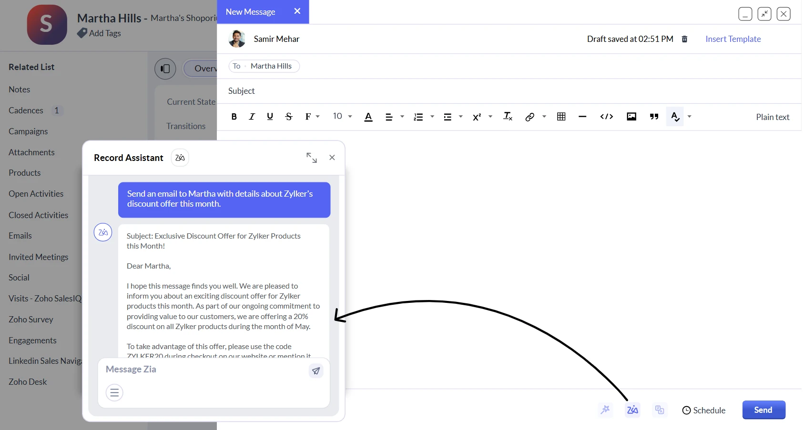Open the Zia assistant icon in composer footer
Image resolution: width=804 pixels, height=430 pixels.
point(632,410)
